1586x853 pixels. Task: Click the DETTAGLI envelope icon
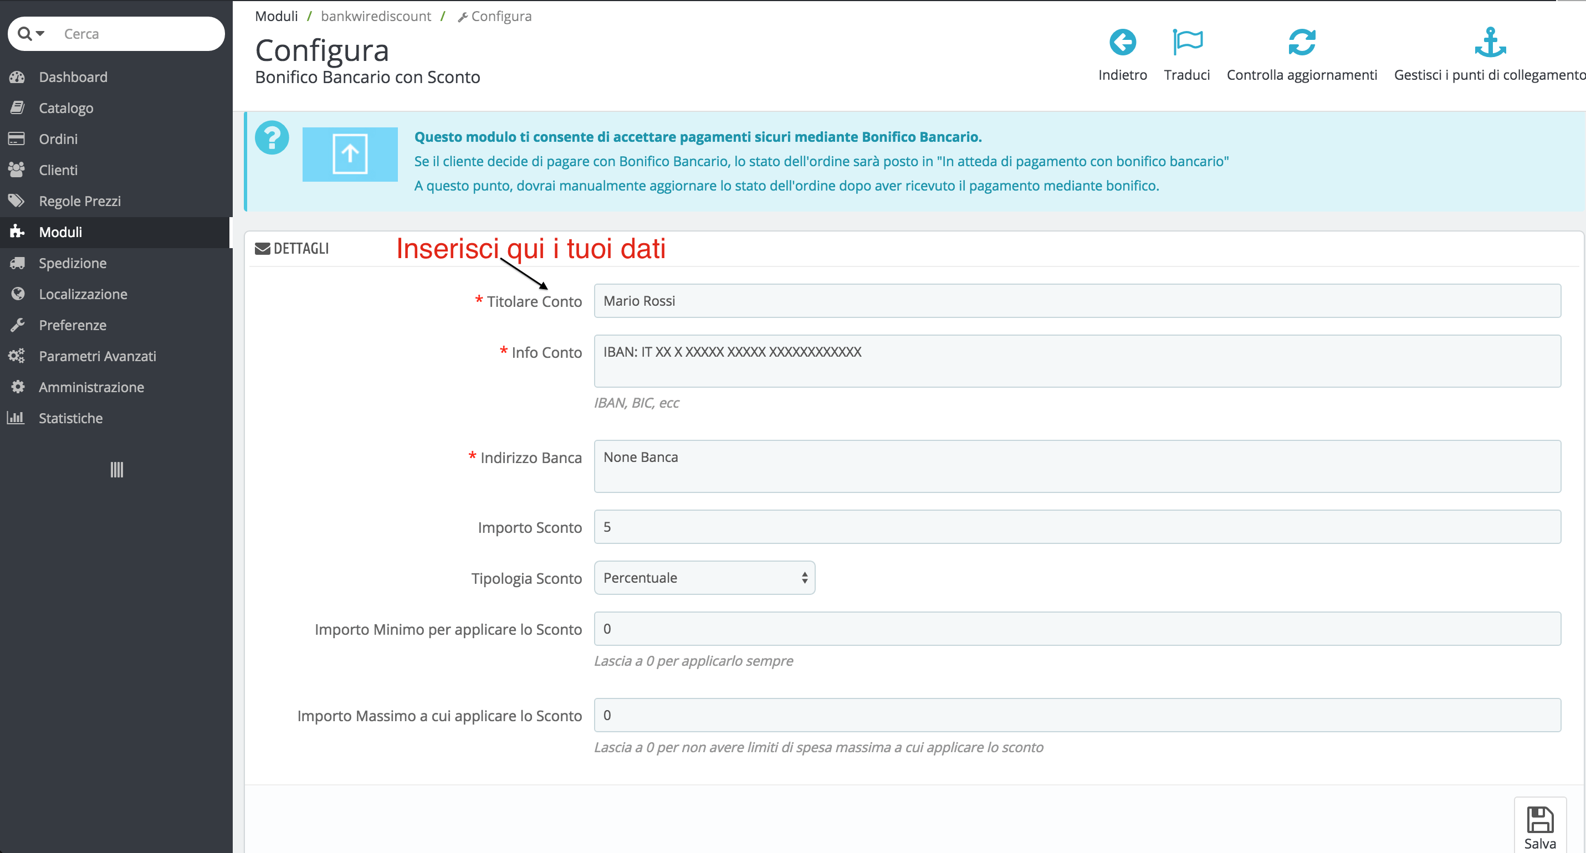click(x=262, y=249)
